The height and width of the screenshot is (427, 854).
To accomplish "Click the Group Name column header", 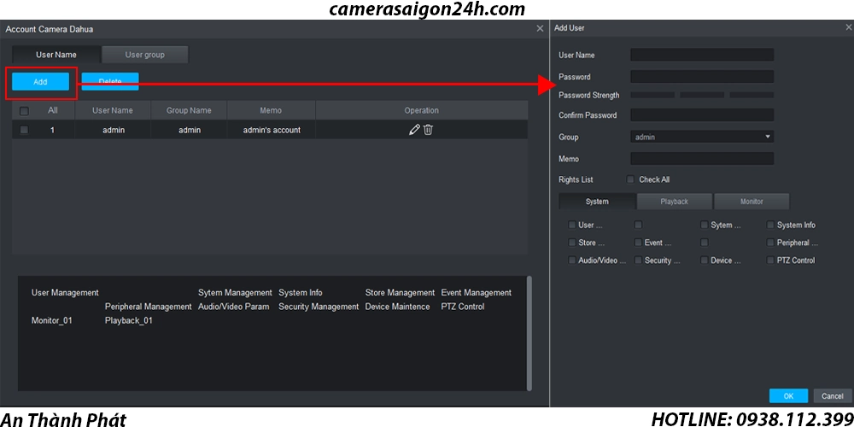I will (x=189, y=110).
